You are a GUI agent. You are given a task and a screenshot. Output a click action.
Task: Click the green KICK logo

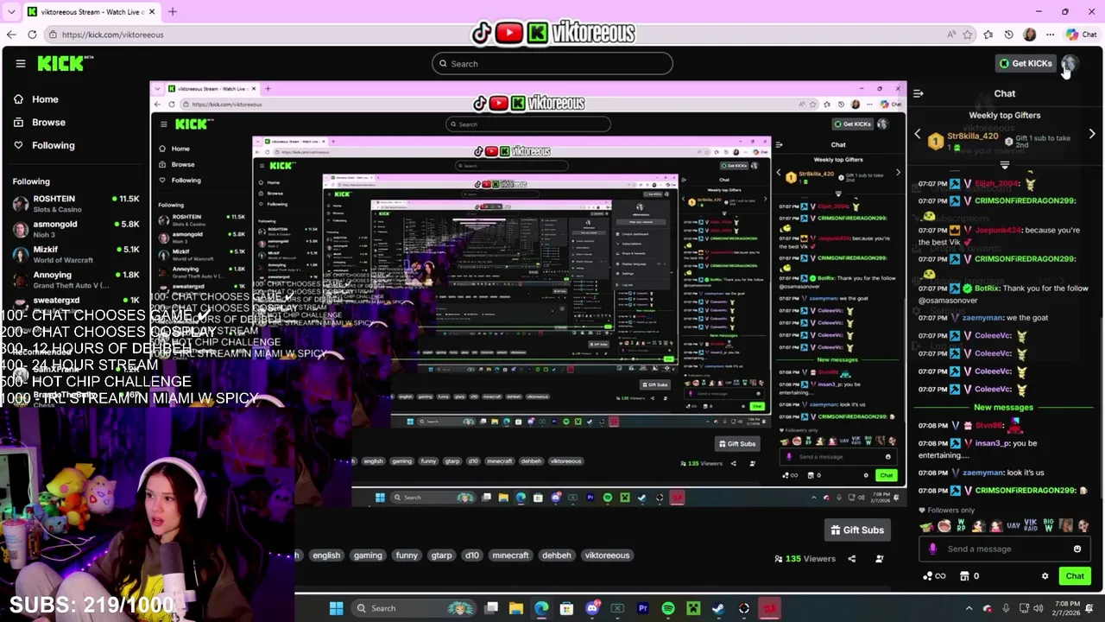click(x=60, y=63)
